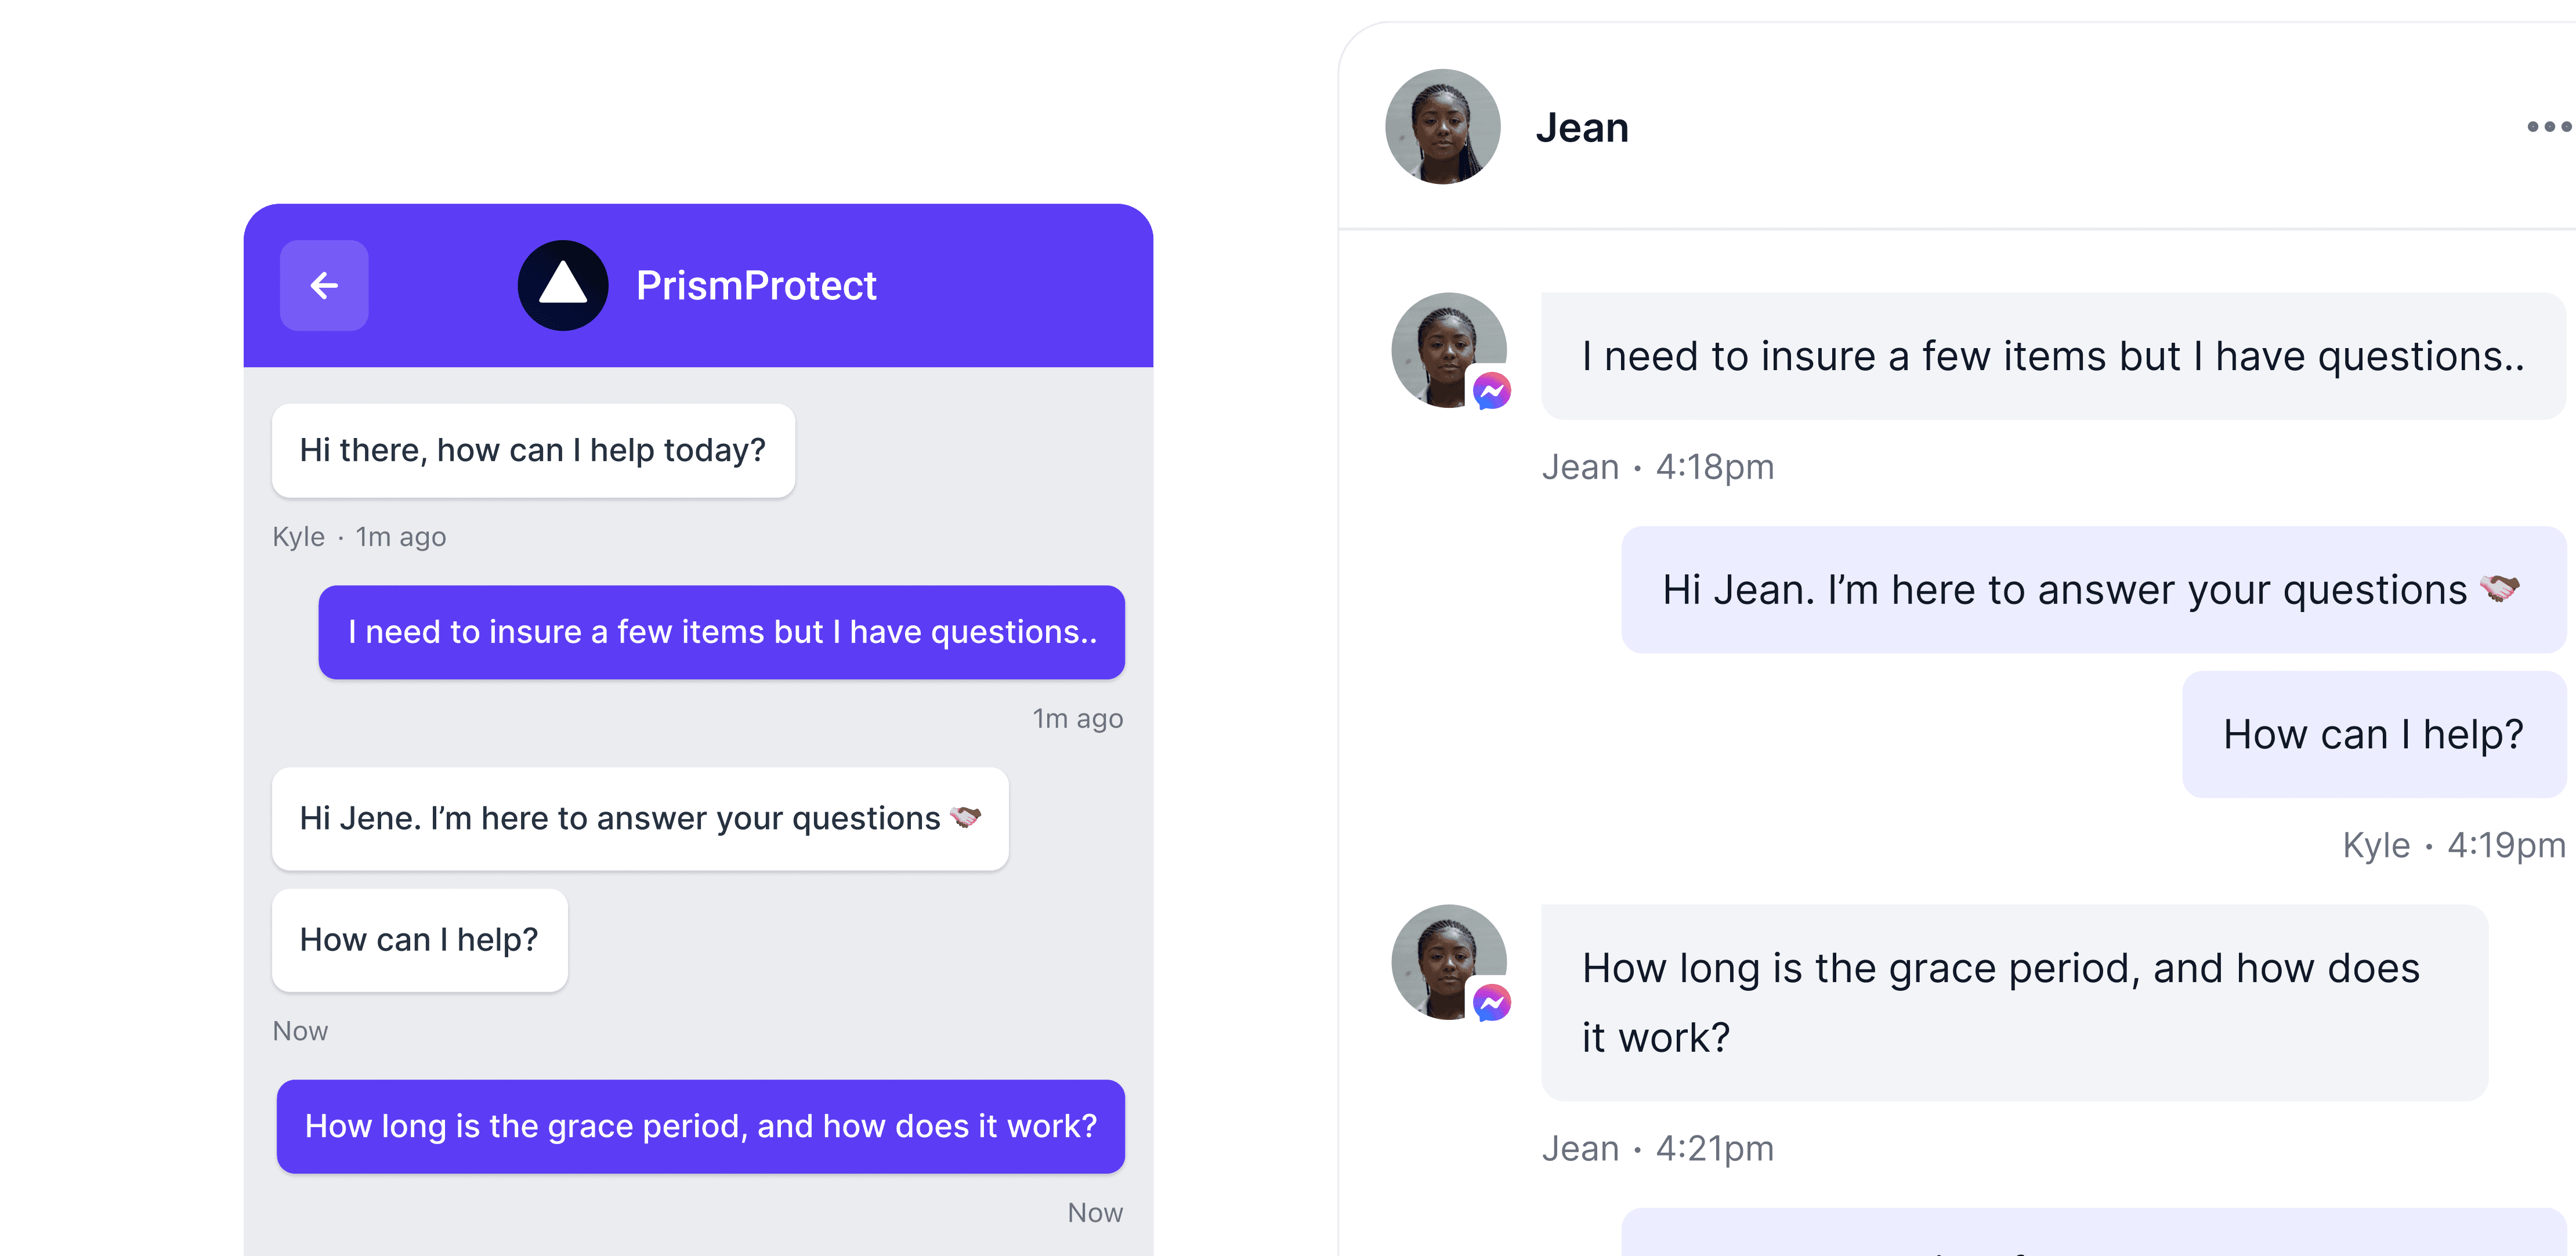Select purple 'I need to insure a few items' bubble

[721, 632]
